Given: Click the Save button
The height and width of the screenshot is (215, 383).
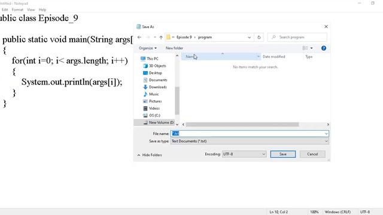Looking at the screenshot, I should [283, 154].
